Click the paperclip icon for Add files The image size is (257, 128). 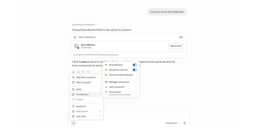[73, 77]
